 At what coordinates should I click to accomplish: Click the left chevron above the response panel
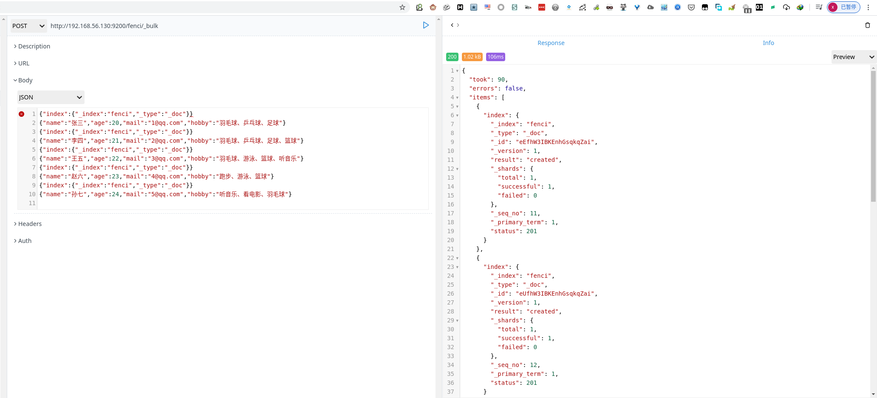pyautogui.click(x=452, y=25)
